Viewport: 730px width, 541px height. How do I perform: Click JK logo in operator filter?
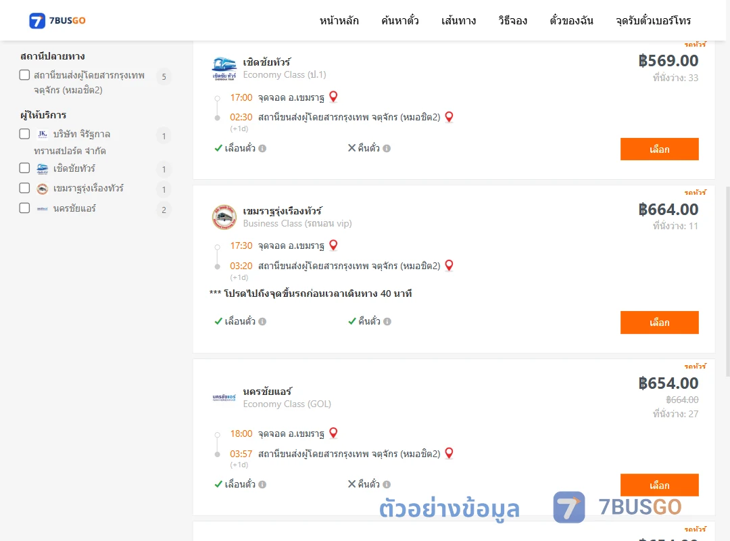[43, 134]
